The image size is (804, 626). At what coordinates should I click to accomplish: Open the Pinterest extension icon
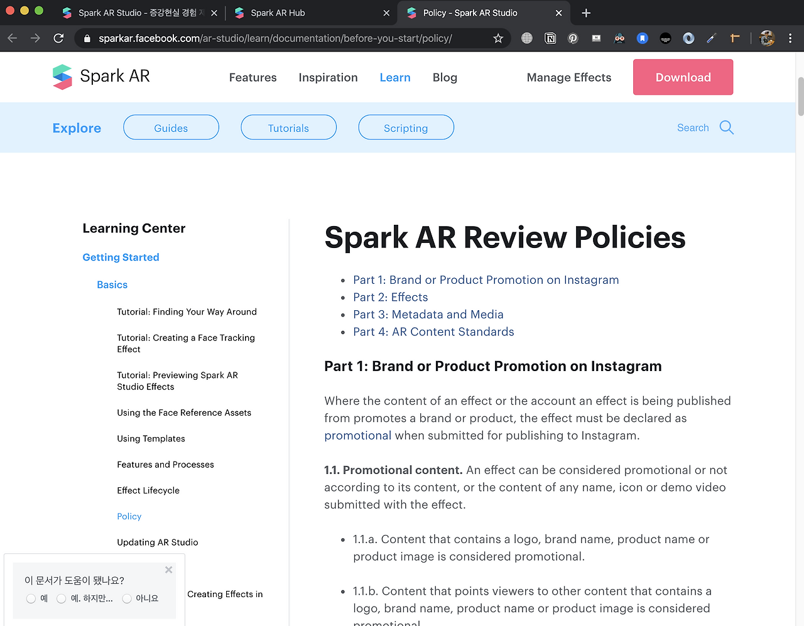coord(573,38)
